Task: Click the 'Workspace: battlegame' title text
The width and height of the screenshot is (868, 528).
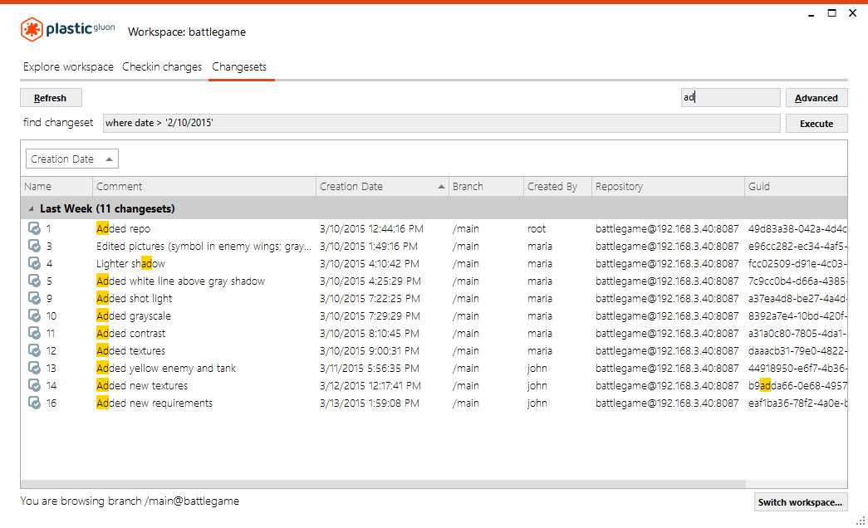Action: coord(187,32)
